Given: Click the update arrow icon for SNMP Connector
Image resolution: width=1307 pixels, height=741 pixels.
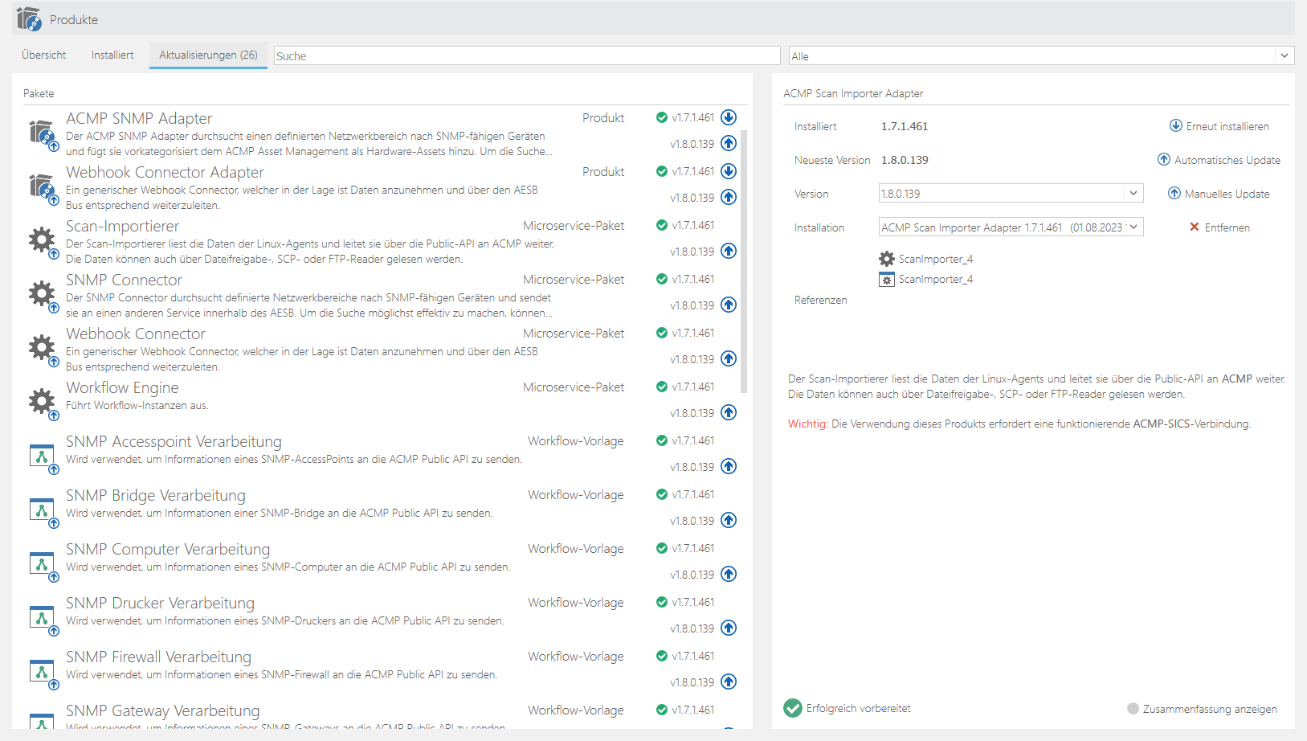Looking at the screenshot, I should coord(729,305).
